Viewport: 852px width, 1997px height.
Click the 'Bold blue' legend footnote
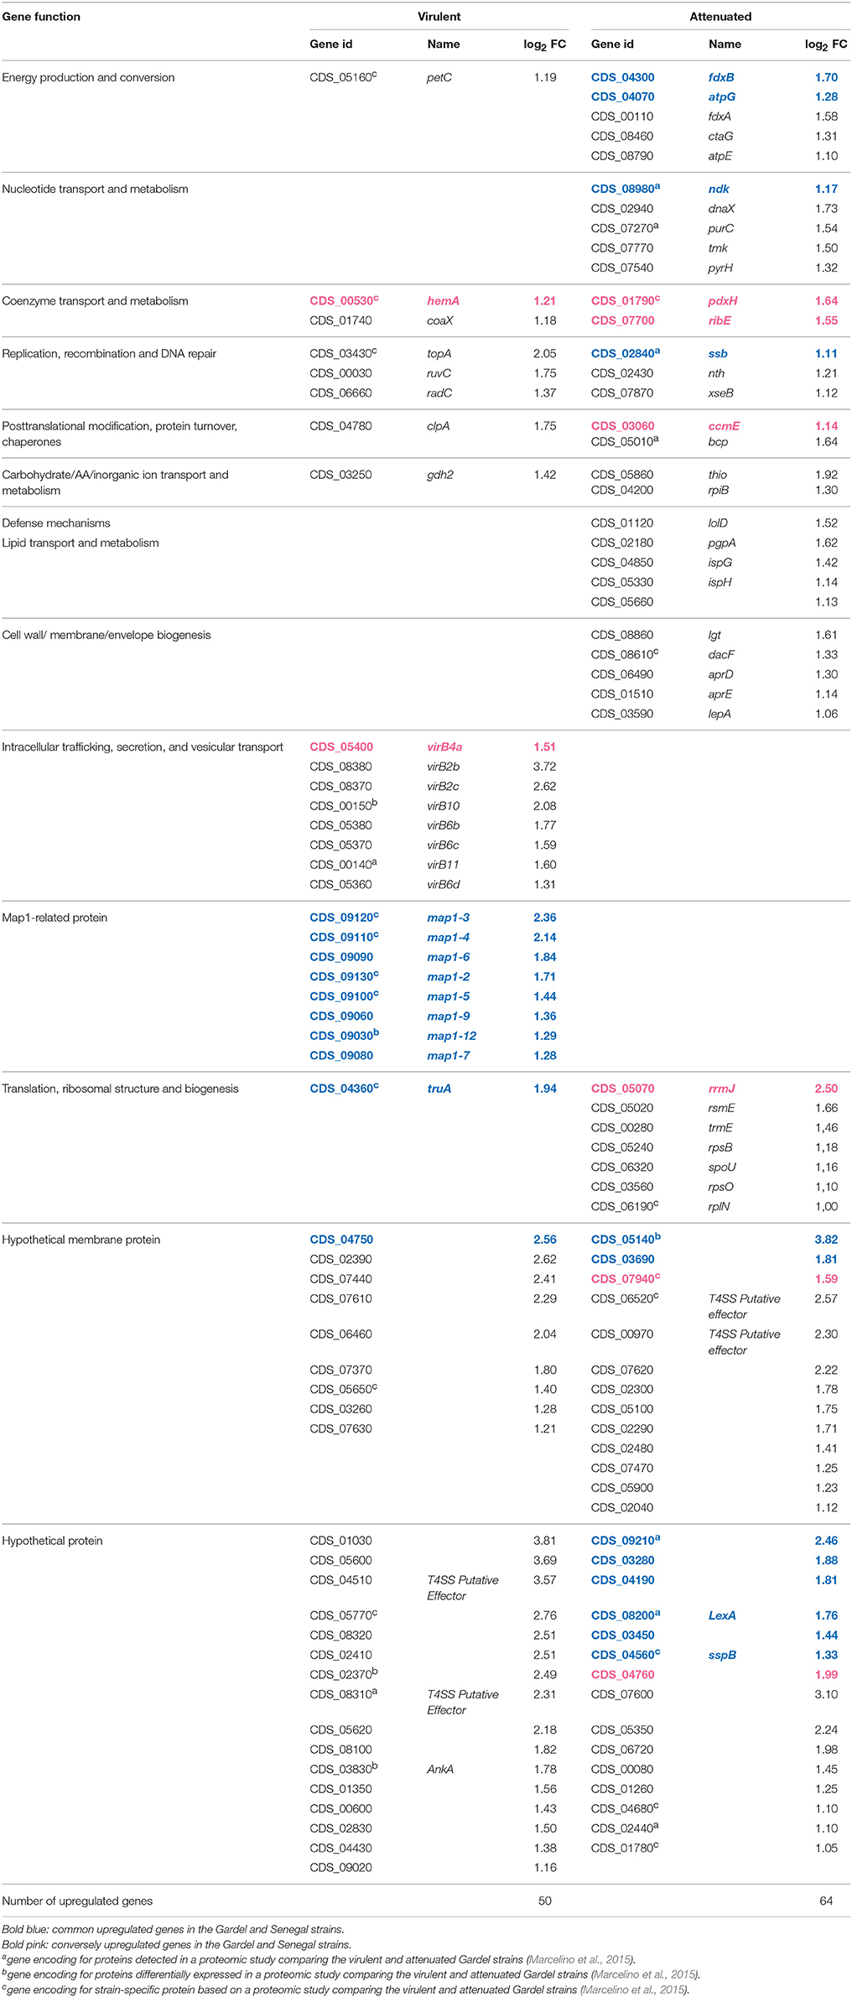[x=173, y=1929]
